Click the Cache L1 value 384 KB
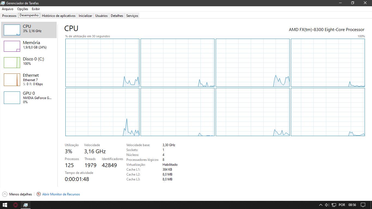Viewport: 372px width, 209px height. pyautogui.click(x=167, y=170)
